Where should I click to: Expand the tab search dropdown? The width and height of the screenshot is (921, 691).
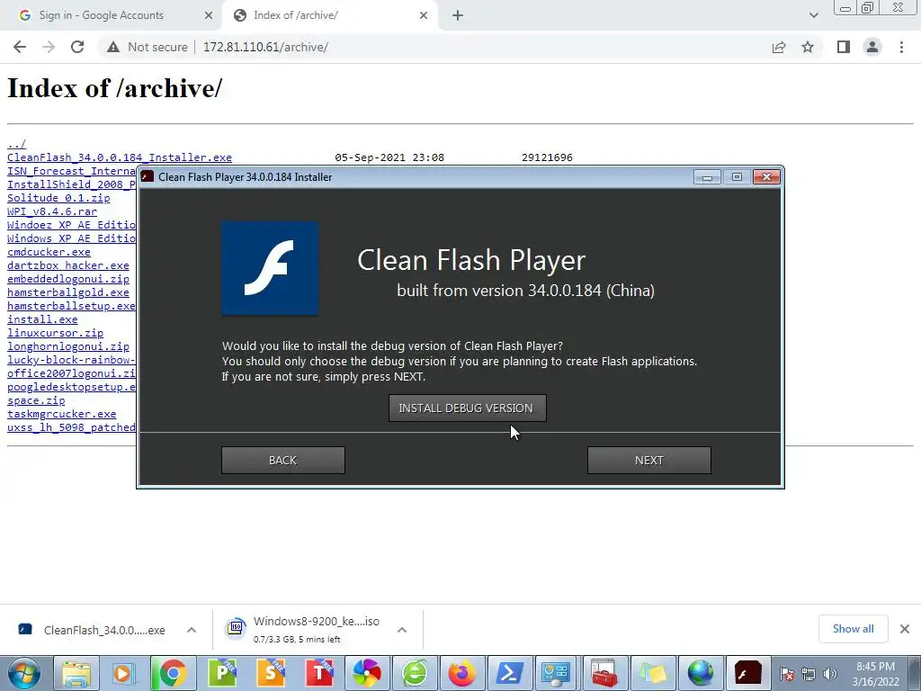click(813, 15)
